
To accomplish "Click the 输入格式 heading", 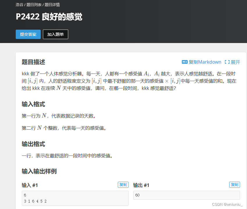I will pos(33,104).
